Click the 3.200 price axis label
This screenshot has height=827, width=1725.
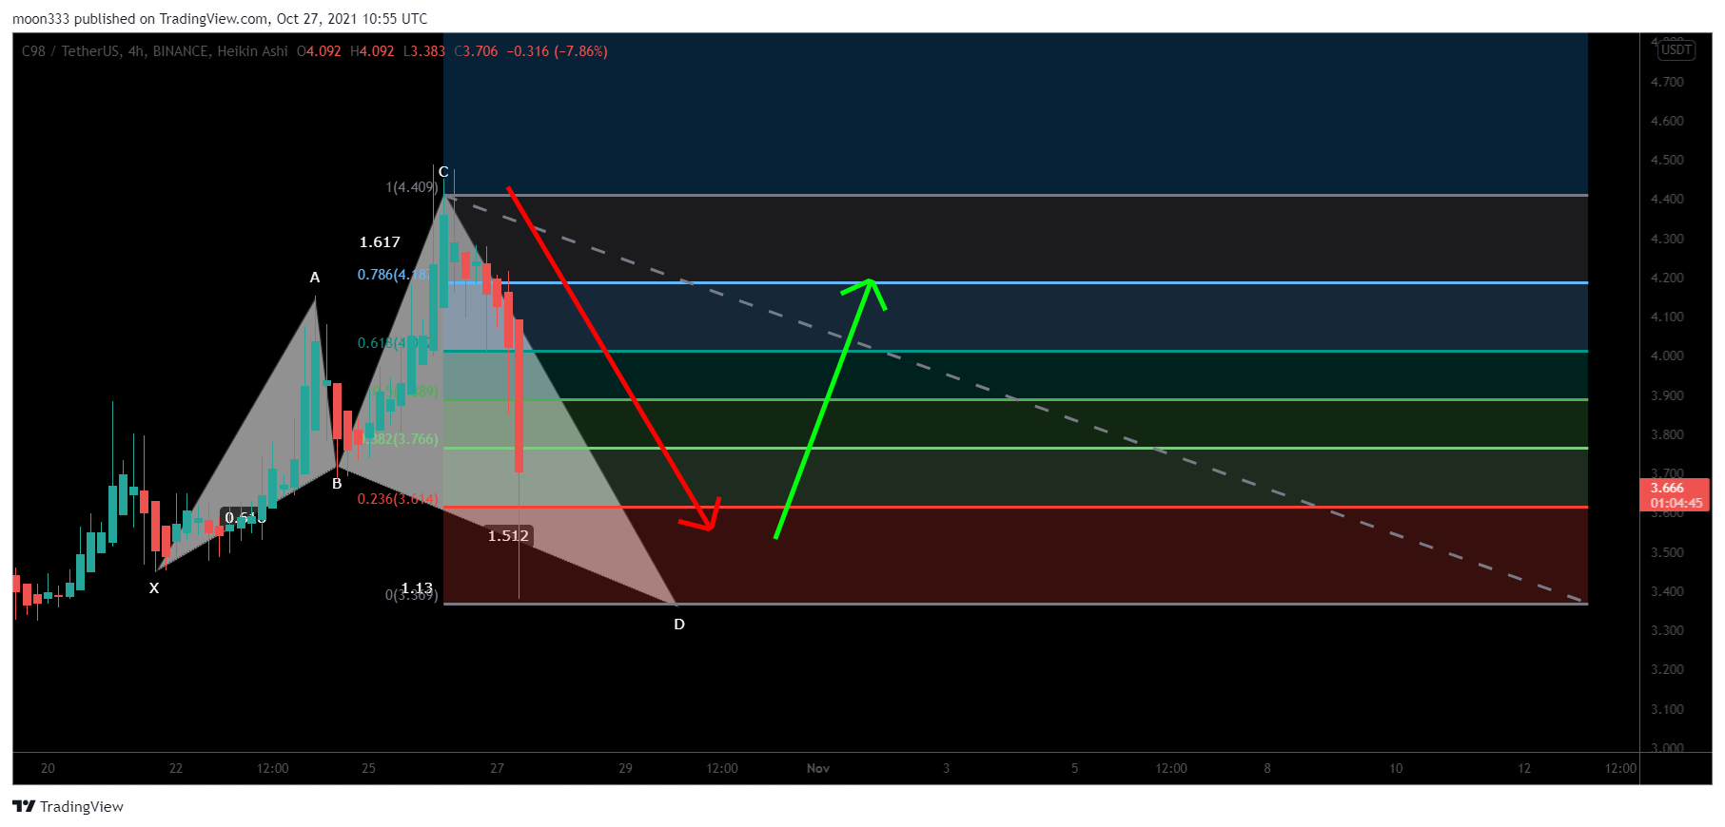[1667, 669]
